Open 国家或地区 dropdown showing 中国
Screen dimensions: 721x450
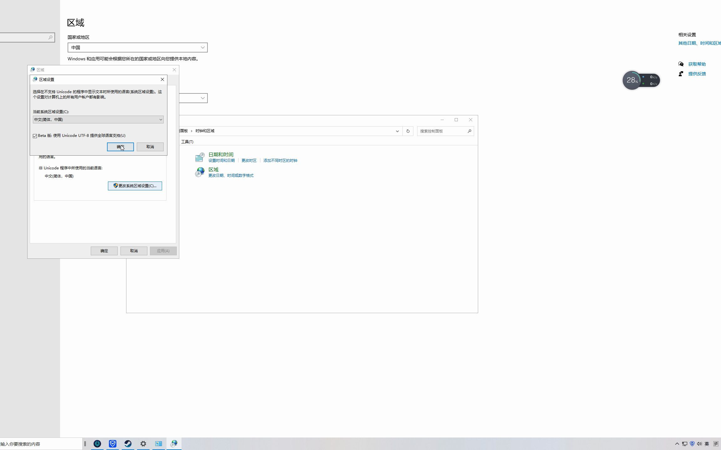pos(137,47)
